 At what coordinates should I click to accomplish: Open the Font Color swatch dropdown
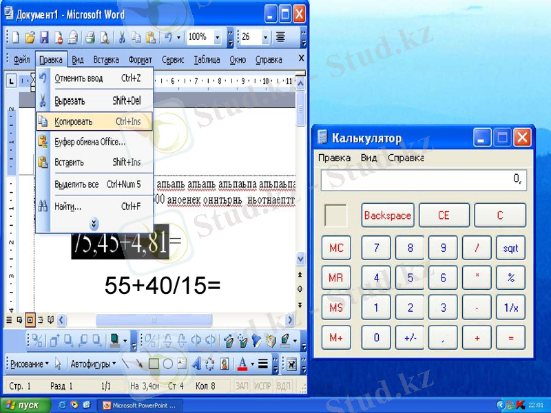click(251, 363)
